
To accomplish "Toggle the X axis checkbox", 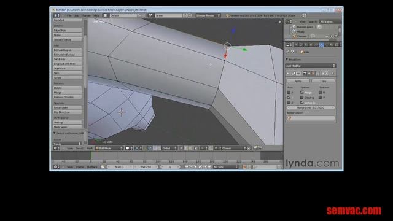I will tap(289, 93).
